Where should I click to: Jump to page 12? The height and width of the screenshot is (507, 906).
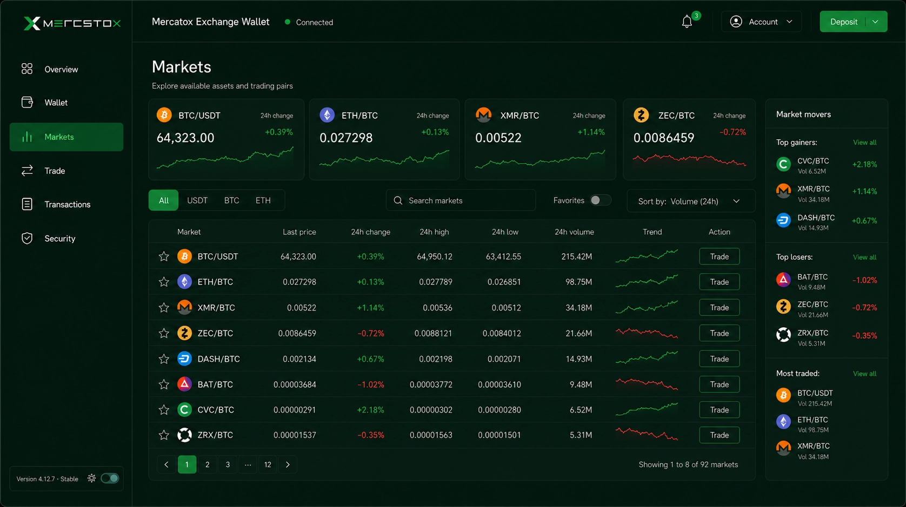(268, 465)
